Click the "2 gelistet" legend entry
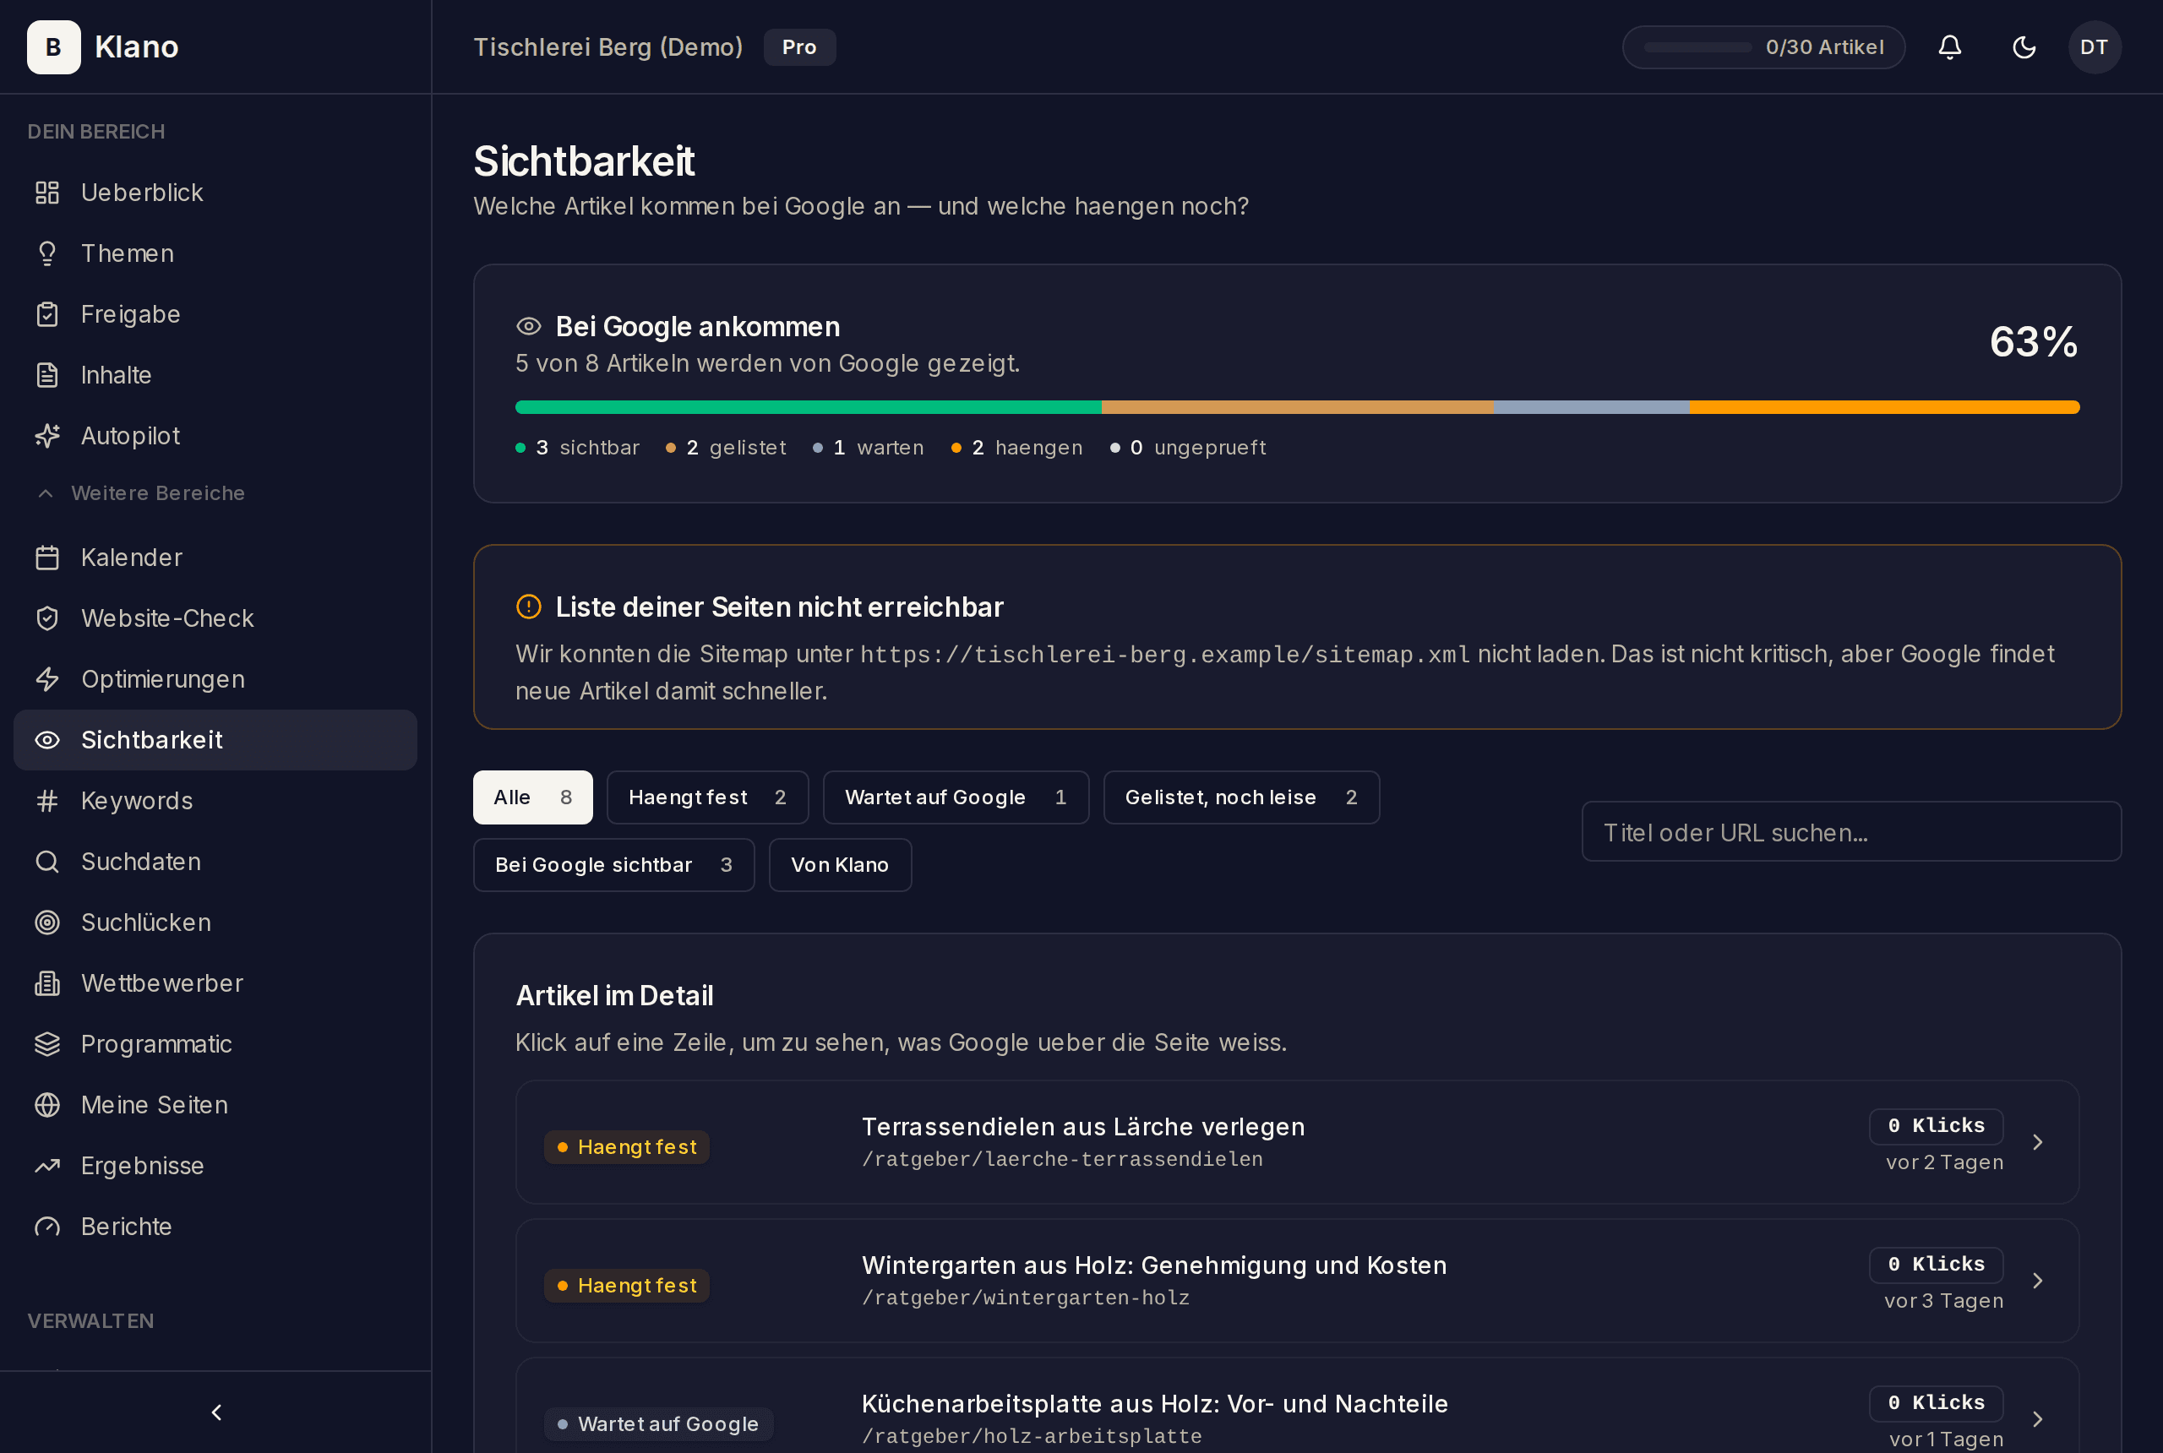This screenshot has width=2163, height=1453. pos(726,449)
